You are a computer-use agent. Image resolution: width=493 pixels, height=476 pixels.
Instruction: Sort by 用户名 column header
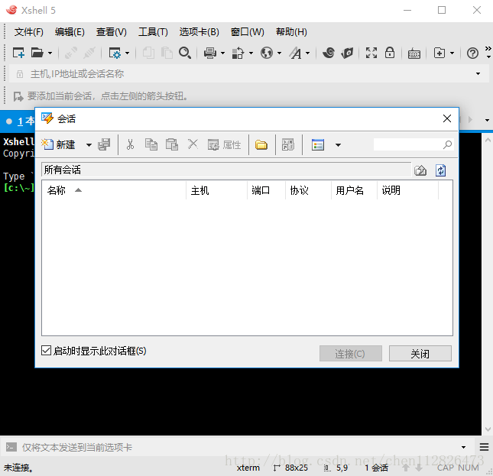(x=354, y=190)
